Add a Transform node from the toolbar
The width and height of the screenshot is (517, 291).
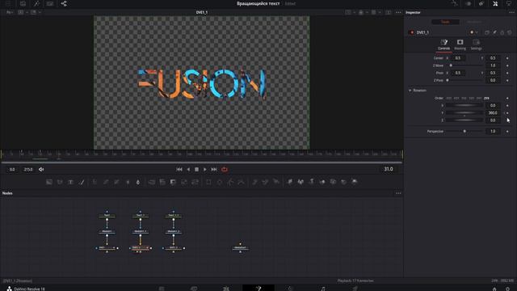point(195,182)
